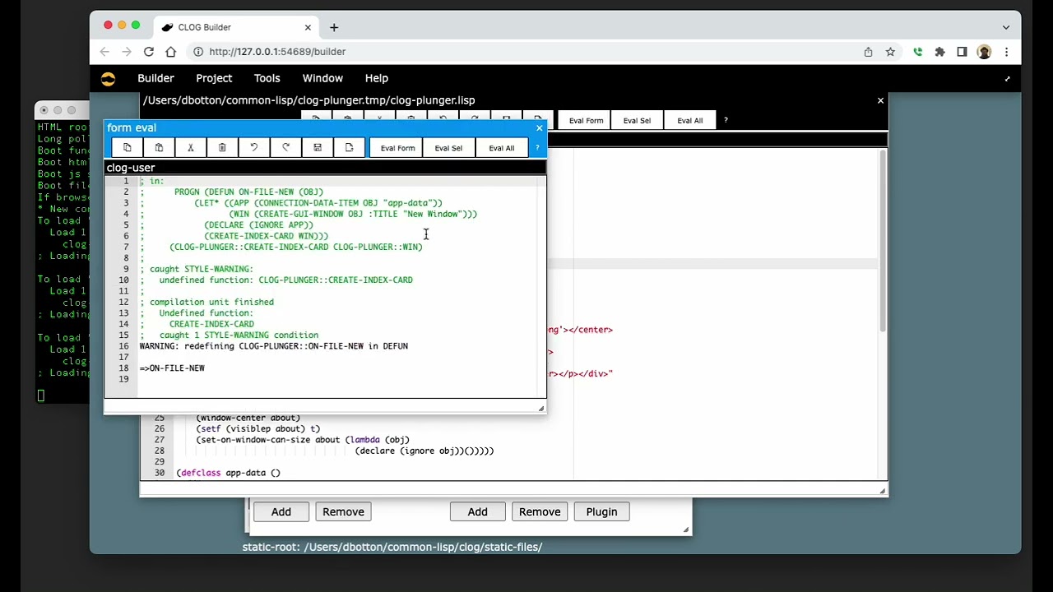The height and width of the screenshot is (592, 1053).
Task: Click the load file icon in form eval
Action: [349, 148]
